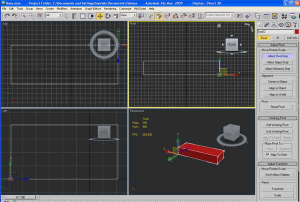Open the Curve Editor icon

click(x=266, y=16)
